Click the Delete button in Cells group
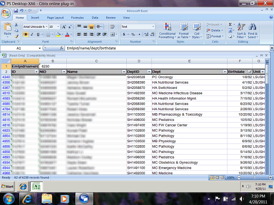 click(x=215, y=30)
